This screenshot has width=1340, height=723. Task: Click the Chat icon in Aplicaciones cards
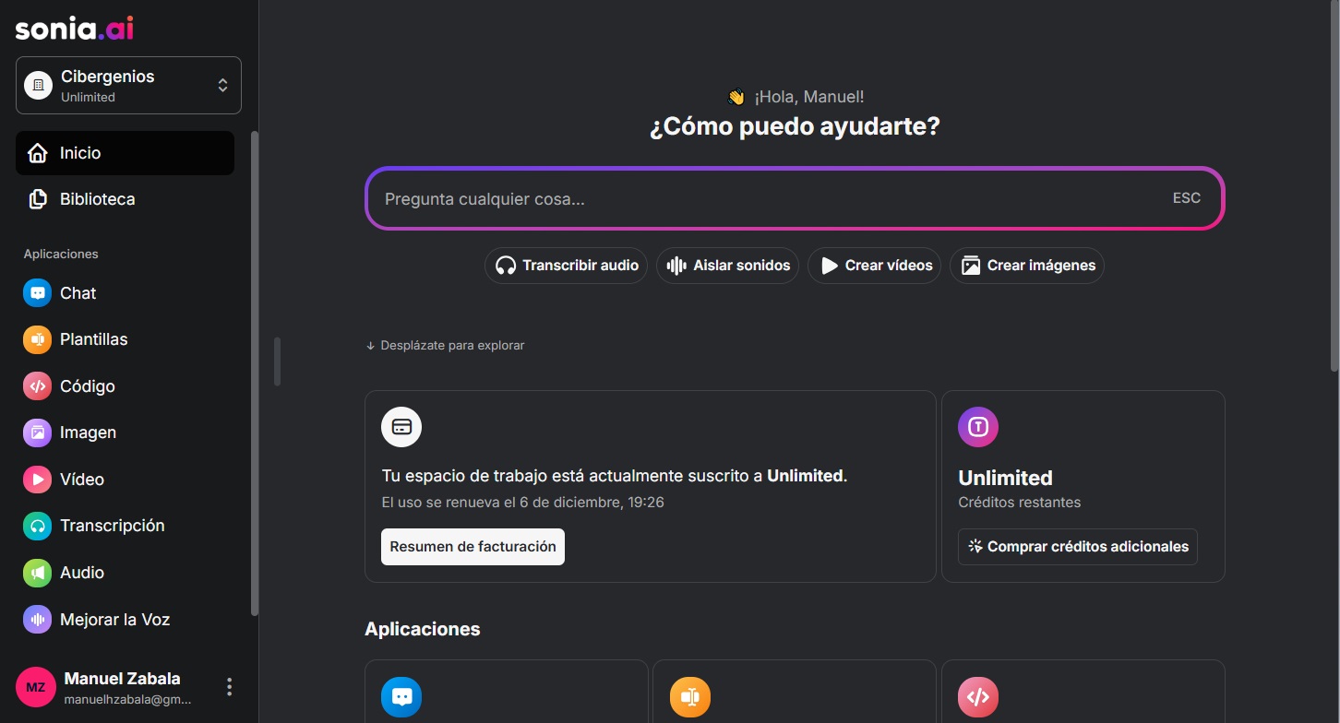tap(401, 698)
